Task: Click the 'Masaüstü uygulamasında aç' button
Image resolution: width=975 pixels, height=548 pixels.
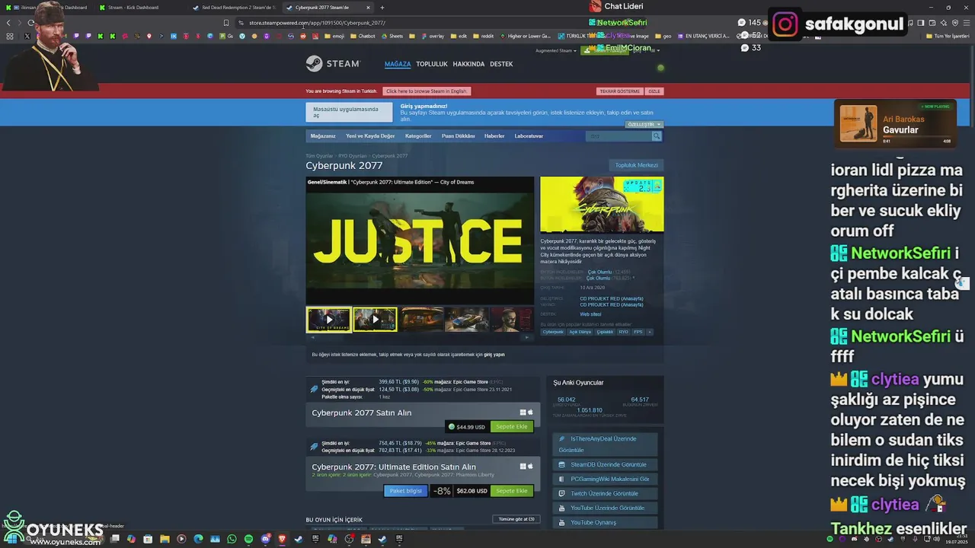Action: click(349, 113)
